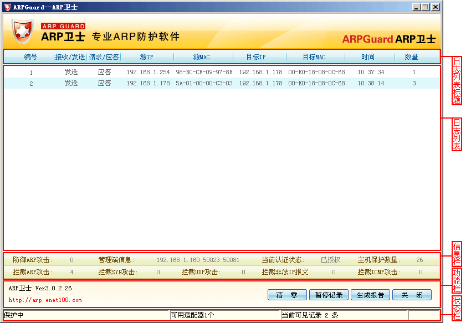The height and width of the screenshot is (323, 471).
Task: Maximize the ARPGuard window
Action: click(x=426, y=7)
